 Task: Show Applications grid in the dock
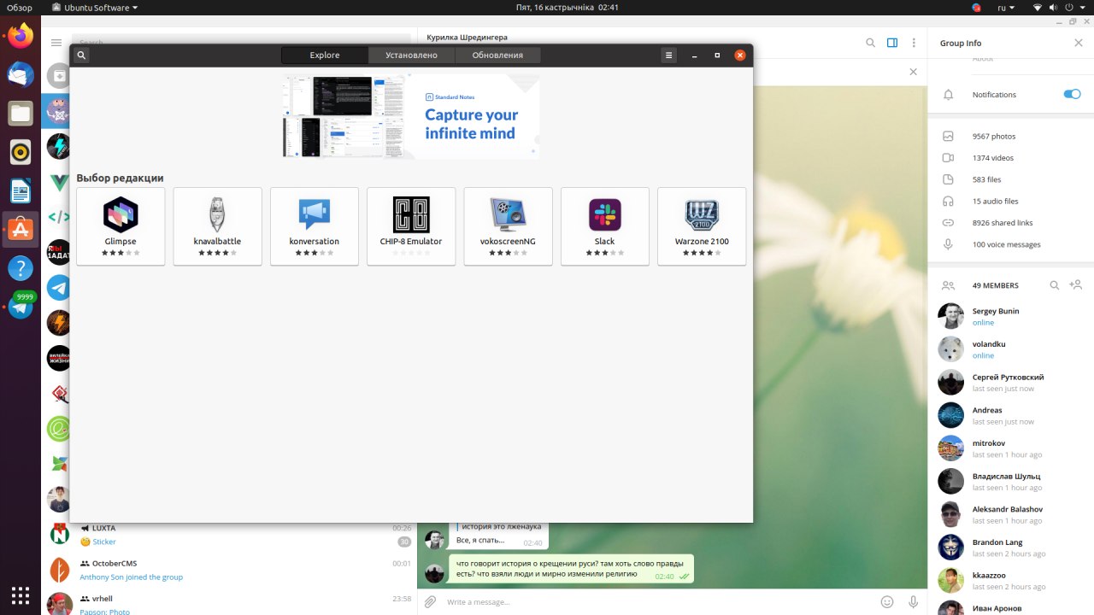pyautogui.click(x=21, y=594)
